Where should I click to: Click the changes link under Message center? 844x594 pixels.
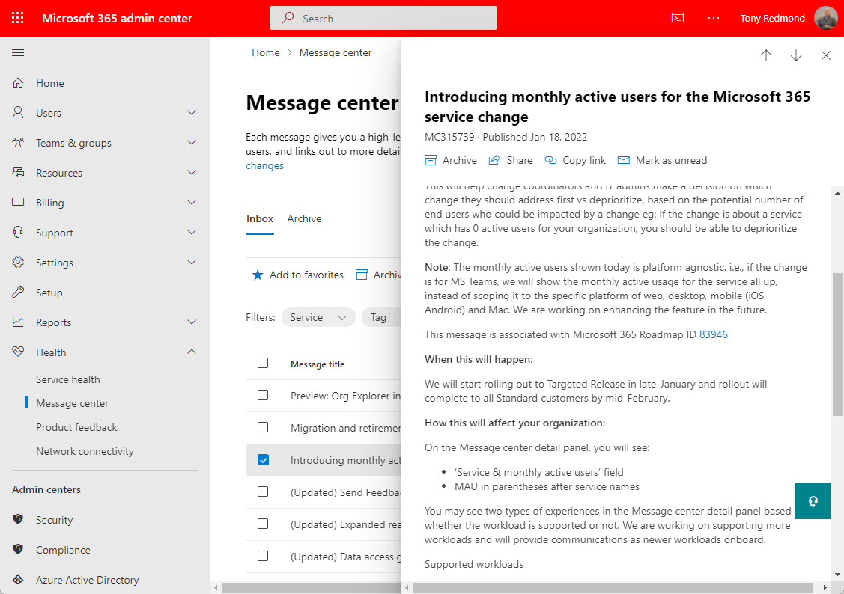[264, 165]
